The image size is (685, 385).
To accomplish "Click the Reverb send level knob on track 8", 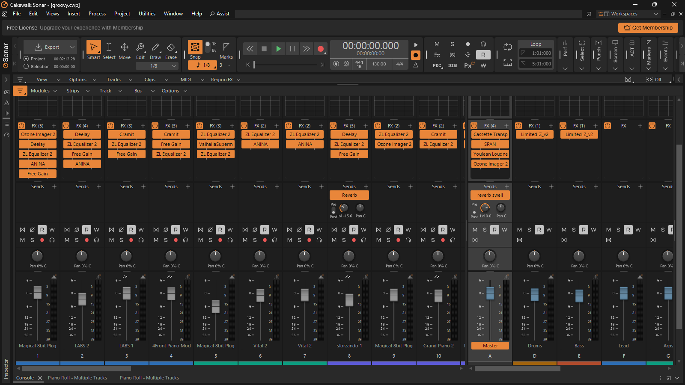I will coord(344,208).
